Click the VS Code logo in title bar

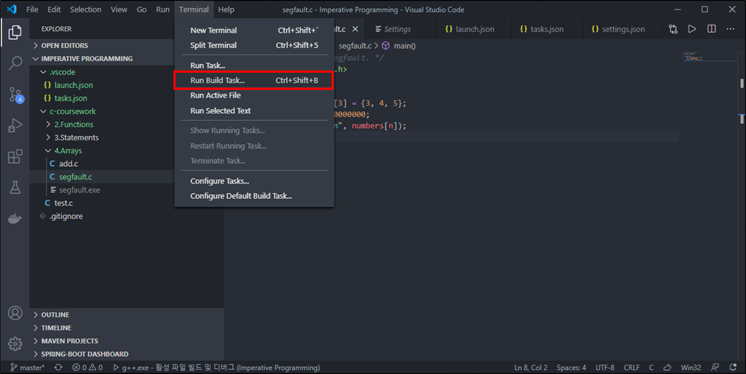[x=11, y=10]
